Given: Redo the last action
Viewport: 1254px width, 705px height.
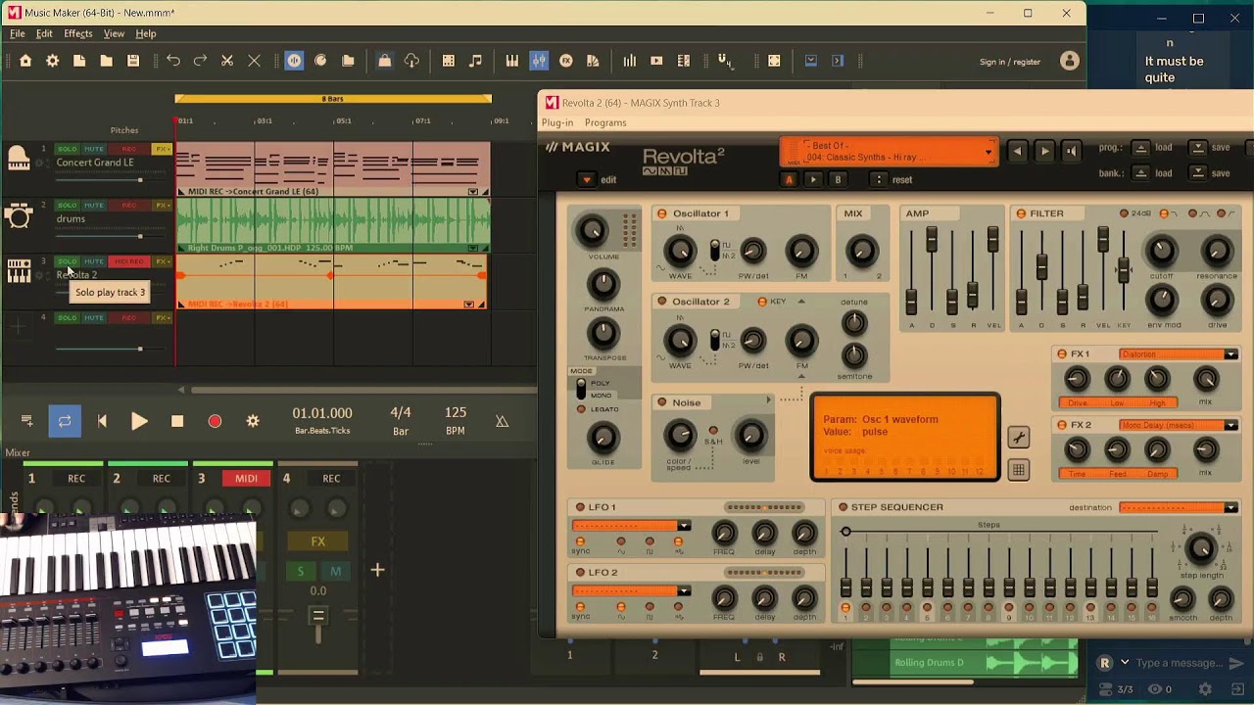Looking at the screenshot, I should click(200, 61).
